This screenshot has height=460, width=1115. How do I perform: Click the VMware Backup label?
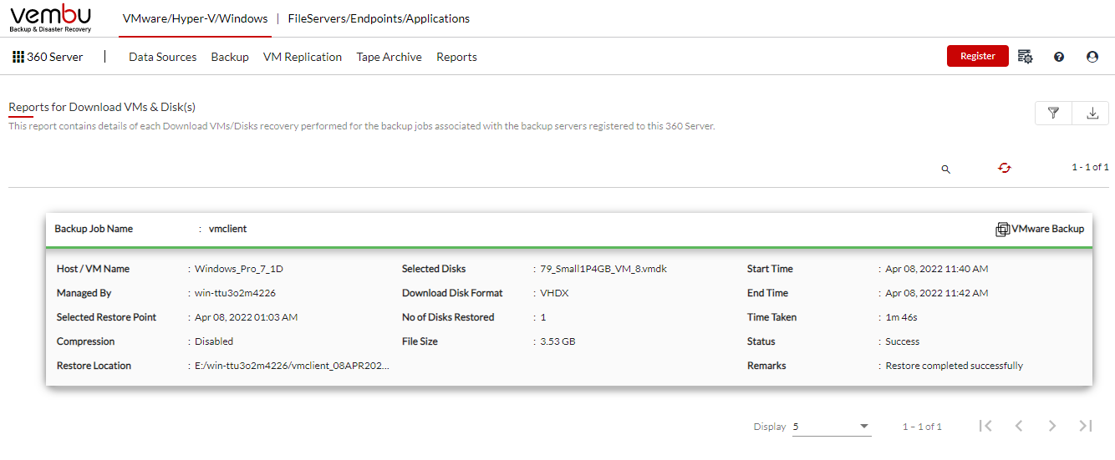(1048, 229)
